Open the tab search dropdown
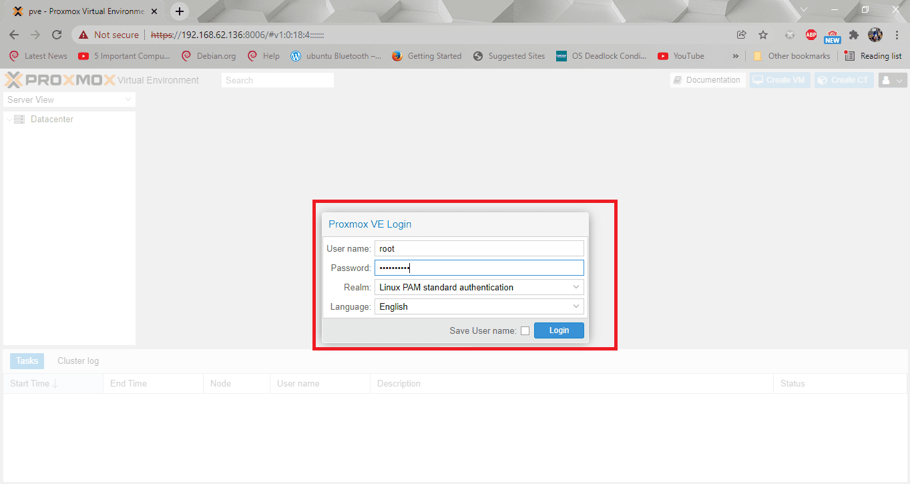The width and height of the screenshot is (910, 484). click(x=803, y=9)
